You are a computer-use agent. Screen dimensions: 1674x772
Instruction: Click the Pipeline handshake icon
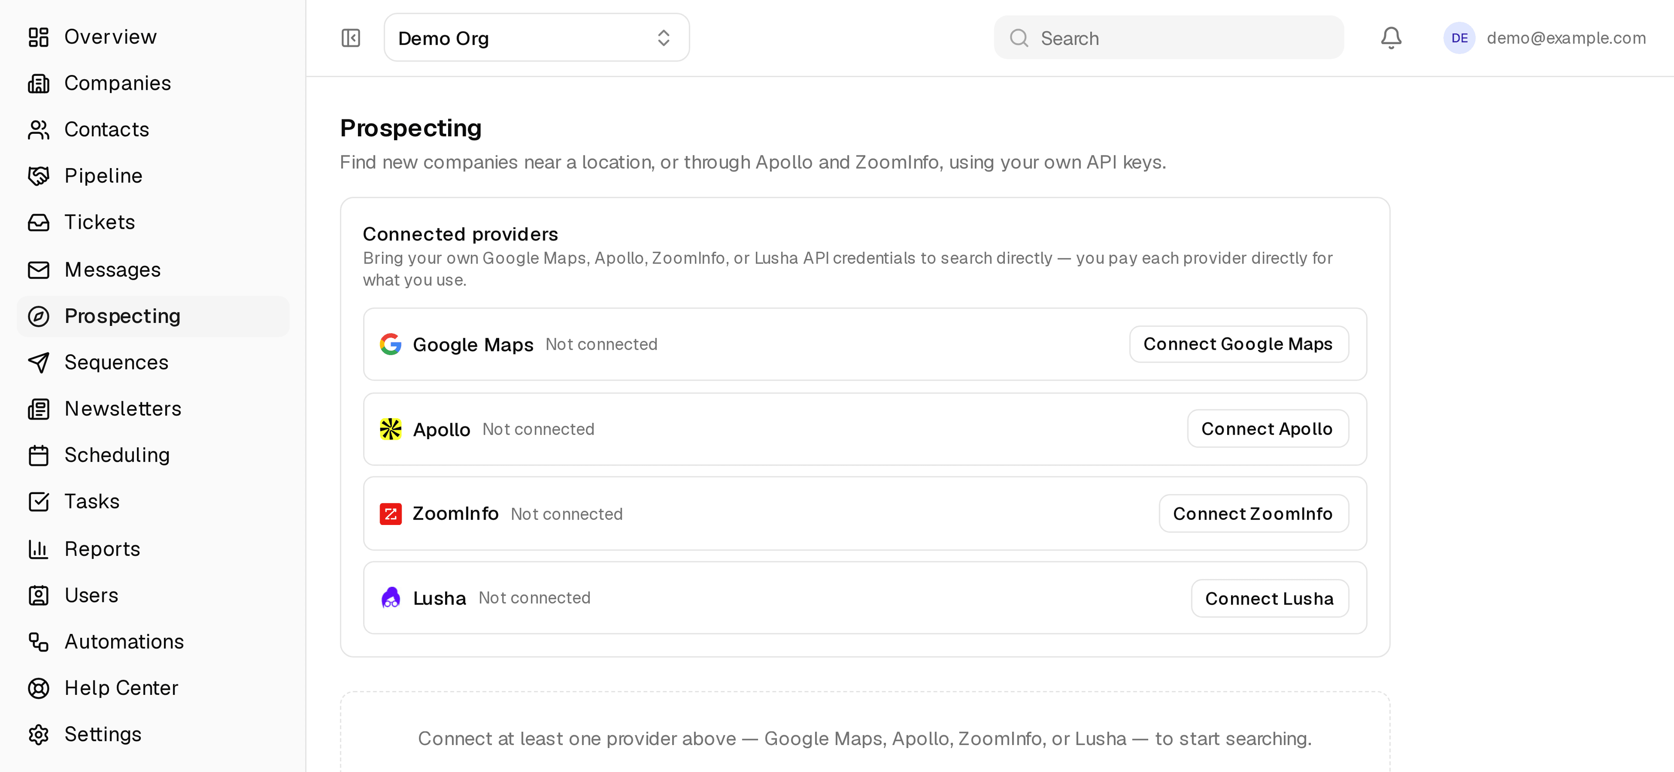(x=38, y=176)
